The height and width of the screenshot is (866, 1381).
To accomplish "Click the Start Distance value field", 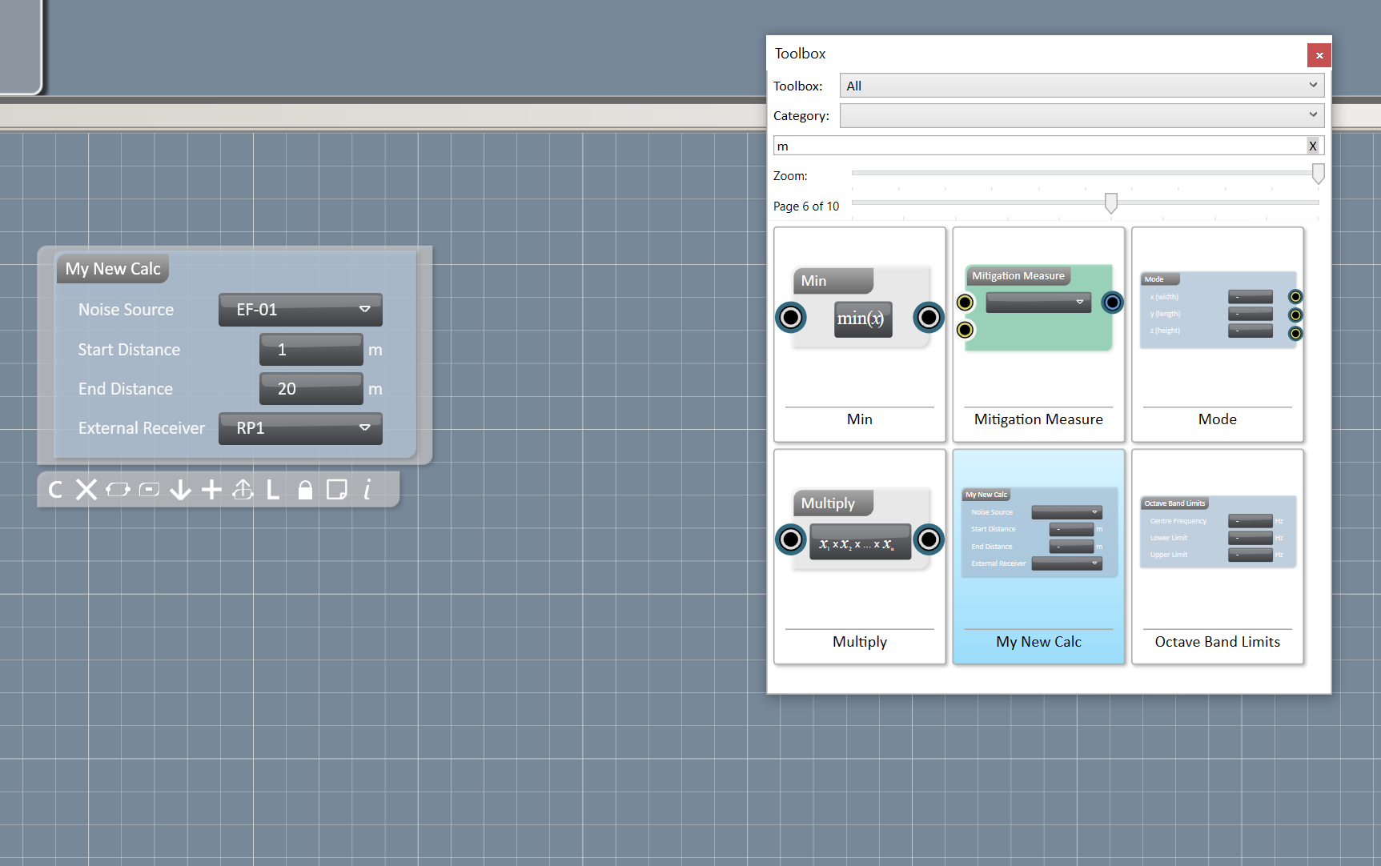I will click(311, 349).
